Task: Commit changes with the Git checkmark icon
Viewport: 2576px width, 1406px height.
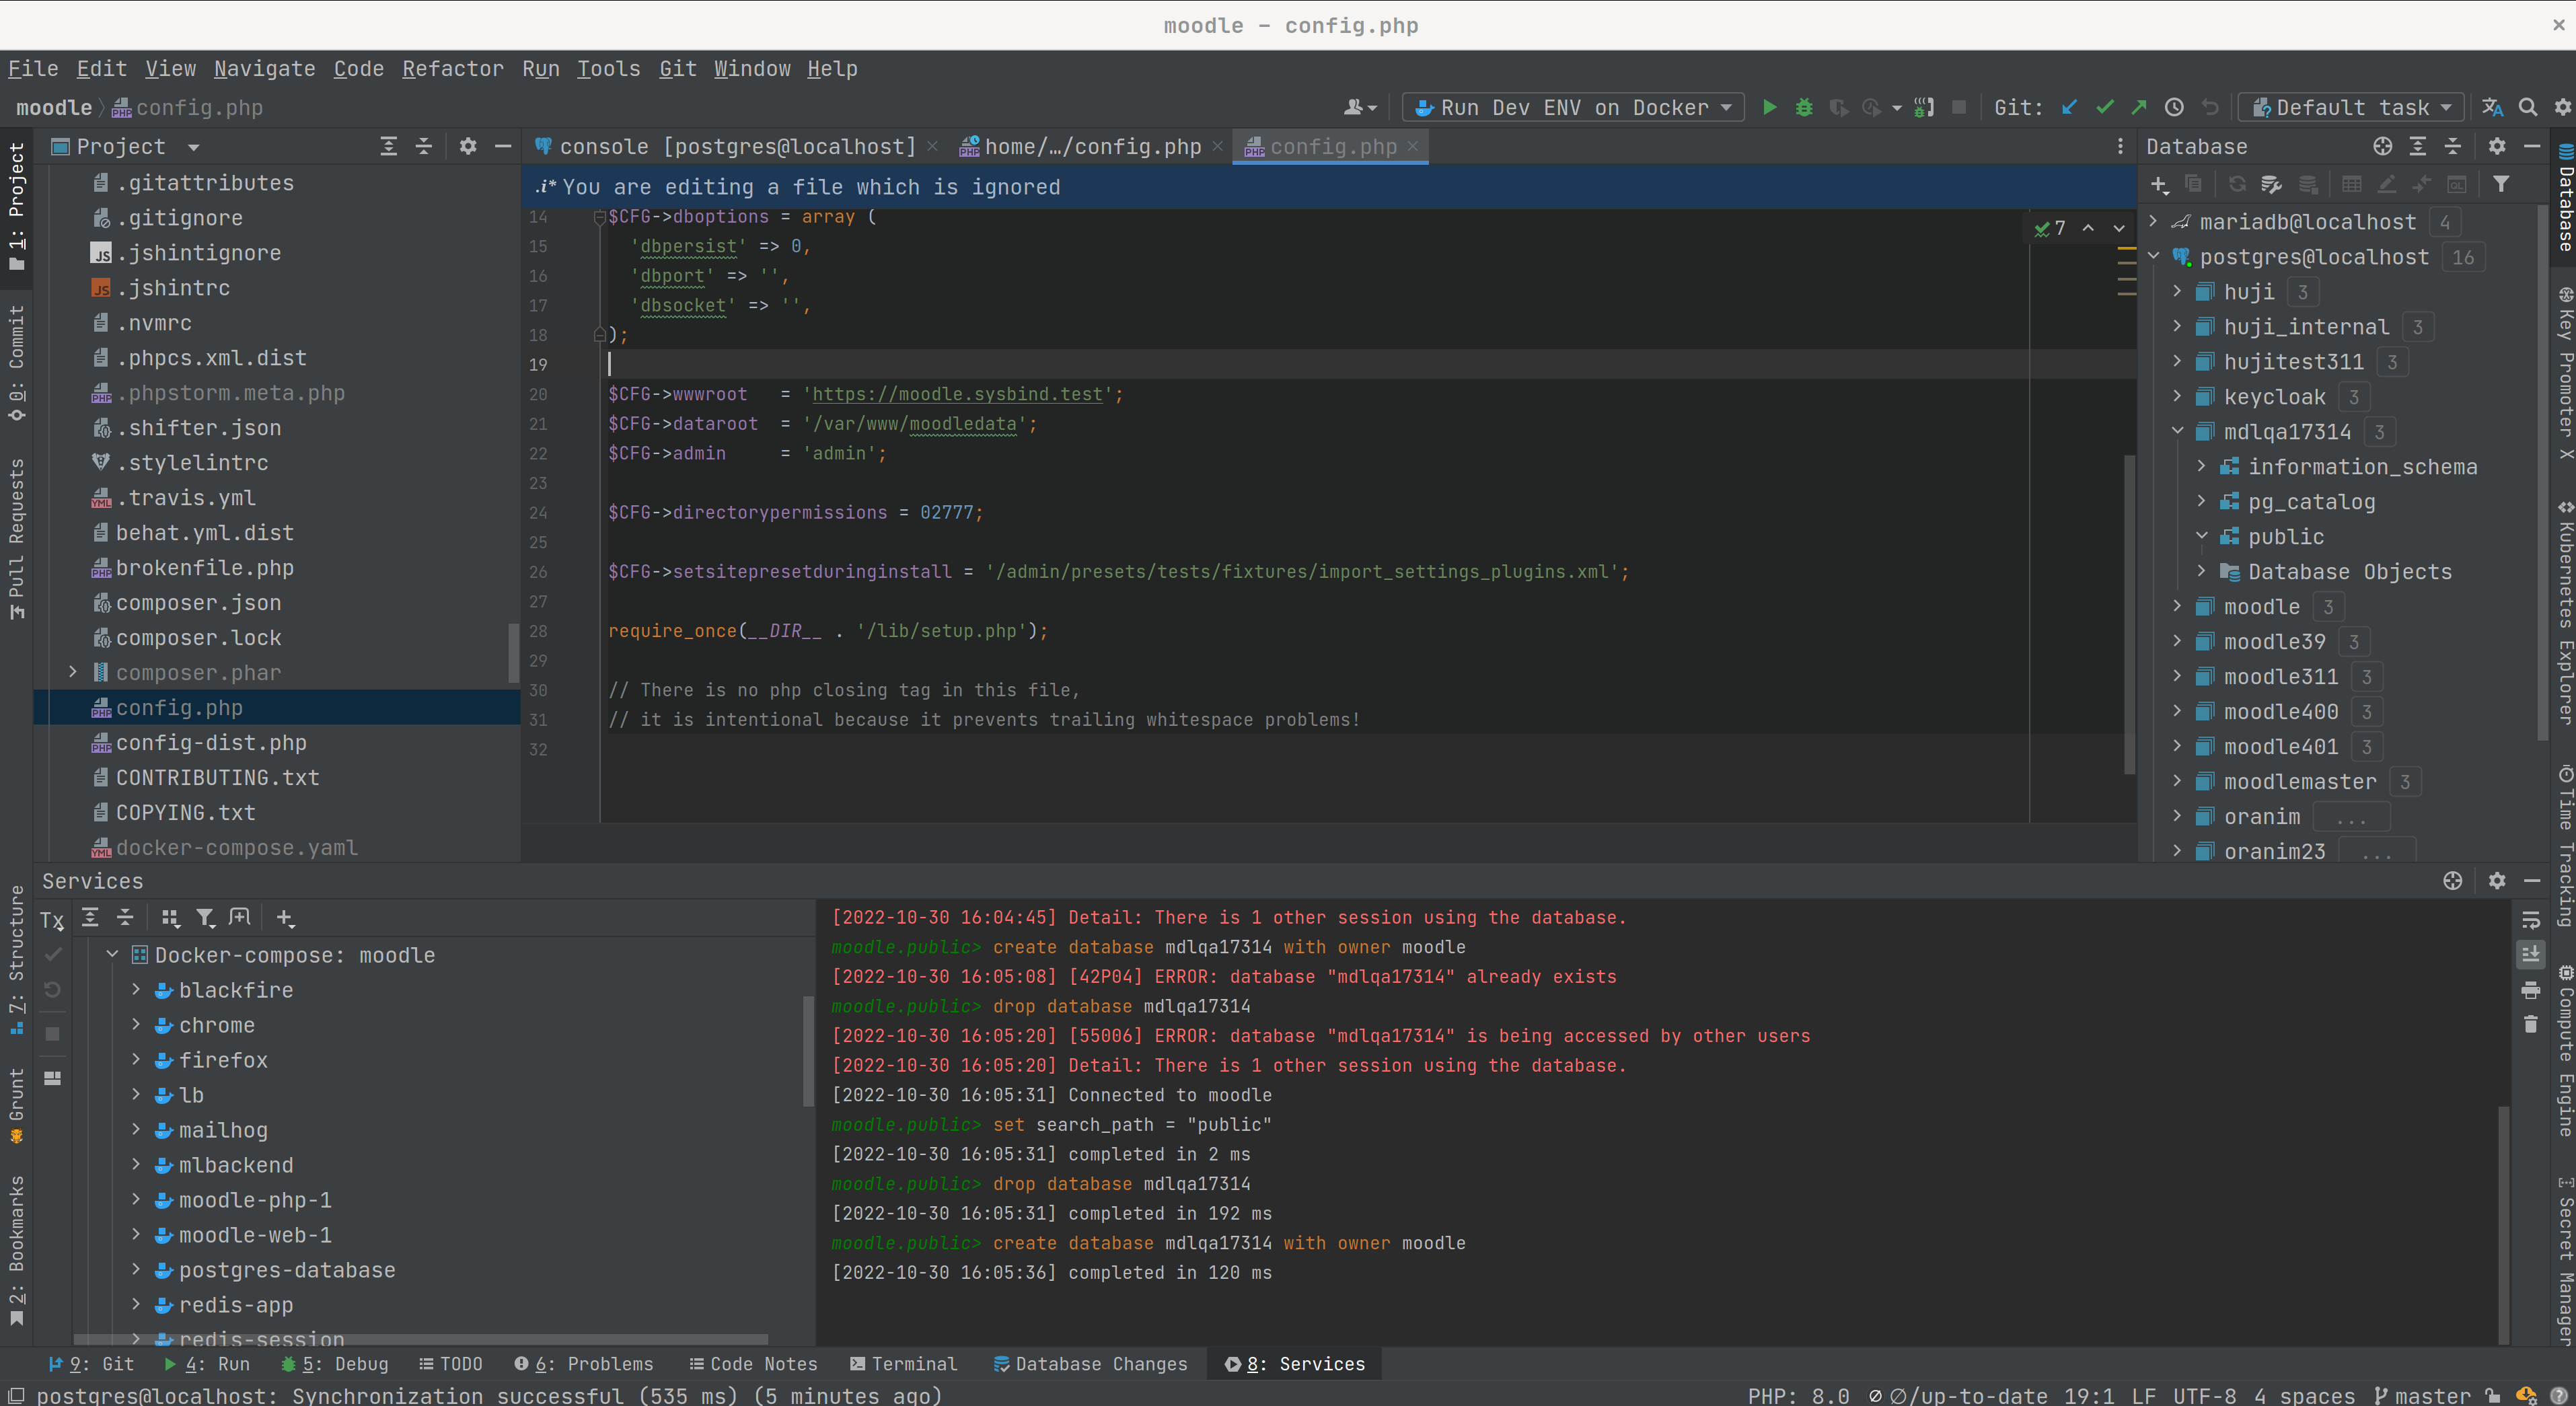Action: pos(2104,107)
